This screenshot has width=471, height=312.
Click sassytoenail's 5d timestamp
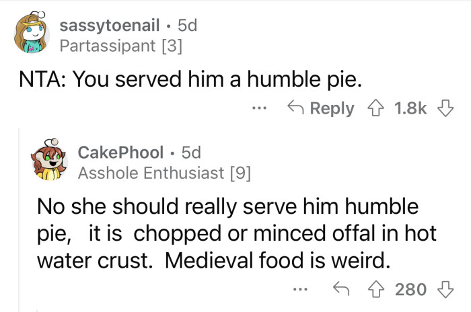coord(186,26)
